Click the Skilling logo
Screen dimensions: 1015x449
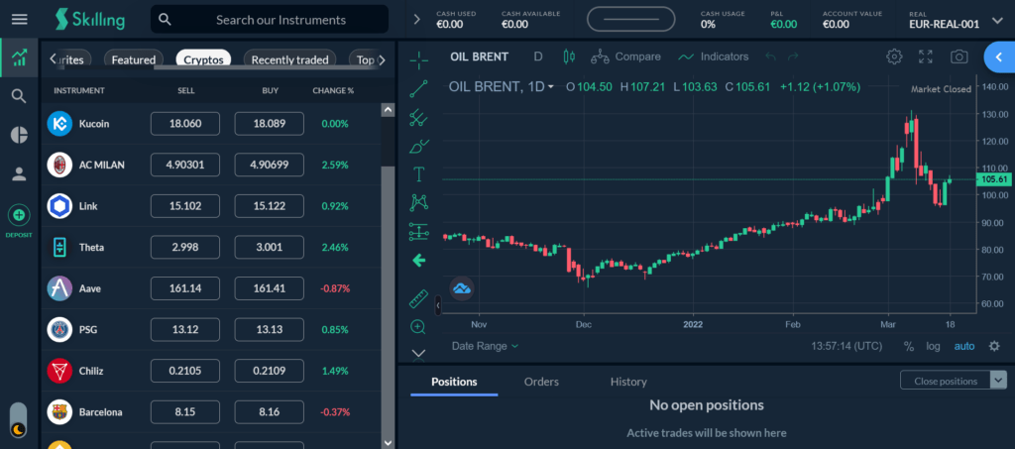pos(89,19)
